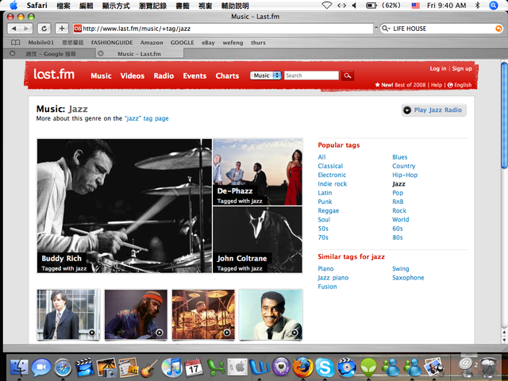Open the Apple menu
Image resolution: width=508 pixels, height=381 pixels.
pos(13,6)
